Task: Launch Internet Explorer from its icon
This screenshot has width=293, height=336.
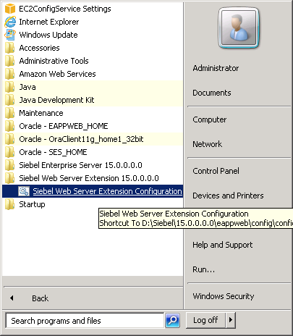Action: click(x=10, y=22)
